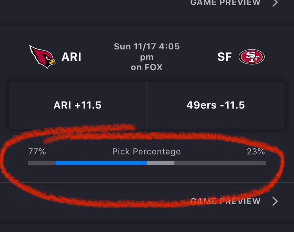Viewport: 294px width, 232px height.
Task: Click the Pick Percentage label
Action: 147,152
